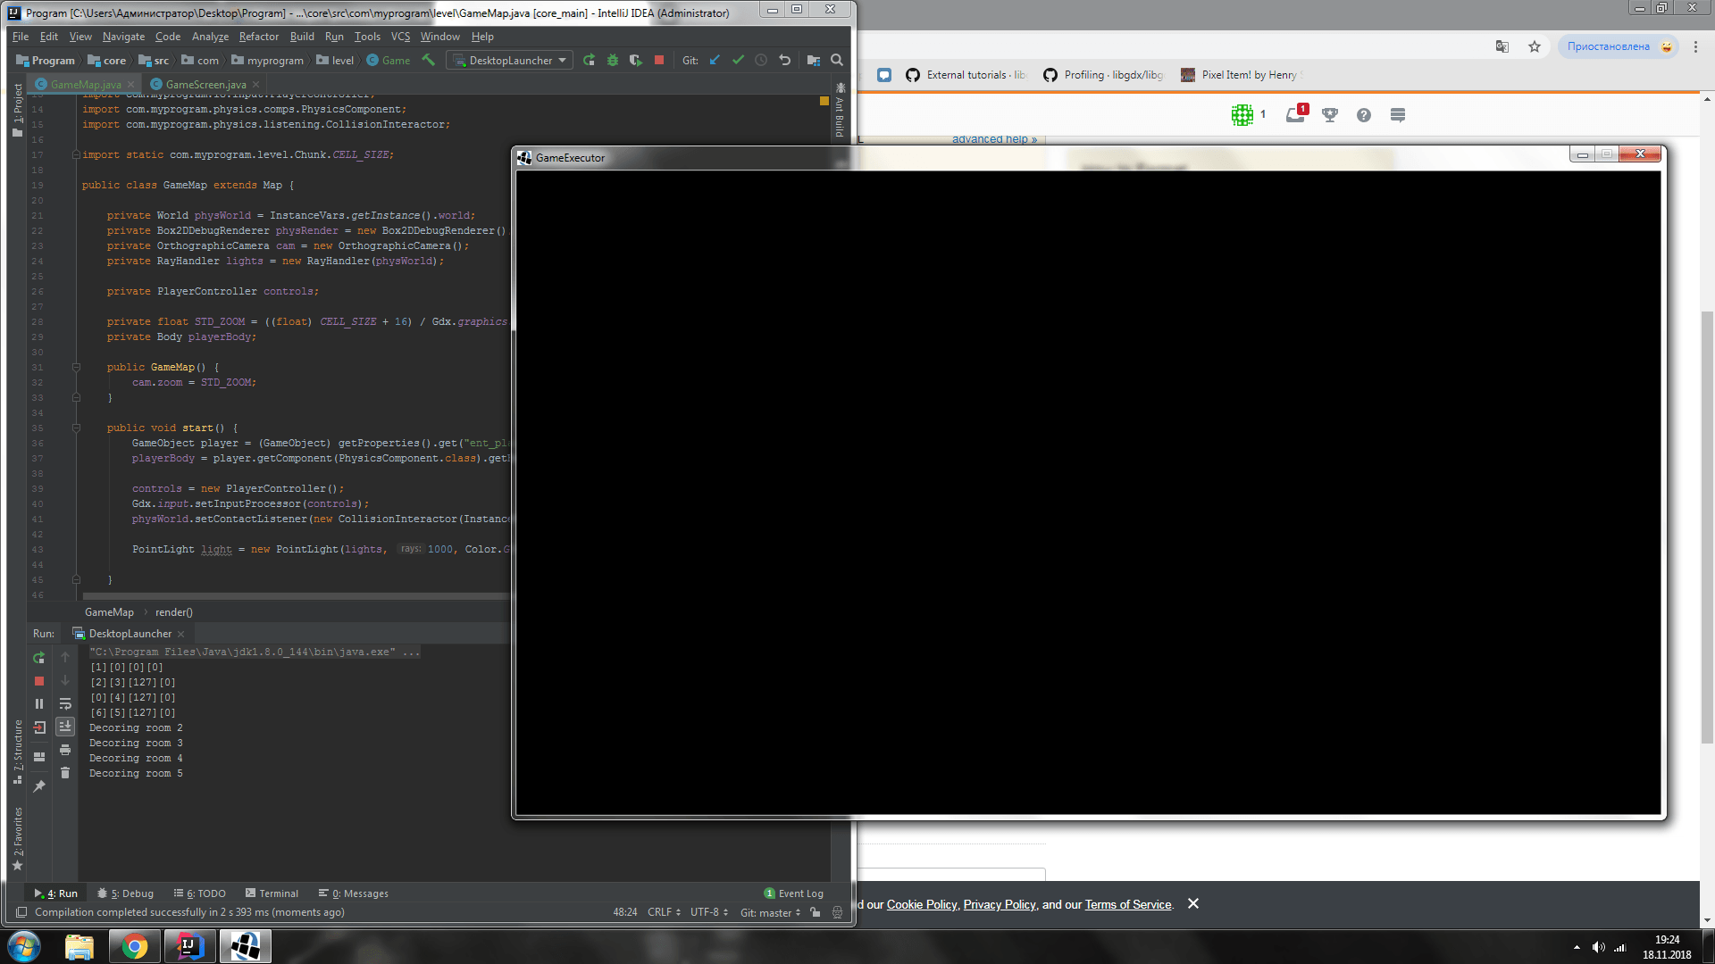Bookmark this page with Chrome's star icon
The image size is (1715, 964).
click(1535, 46)
